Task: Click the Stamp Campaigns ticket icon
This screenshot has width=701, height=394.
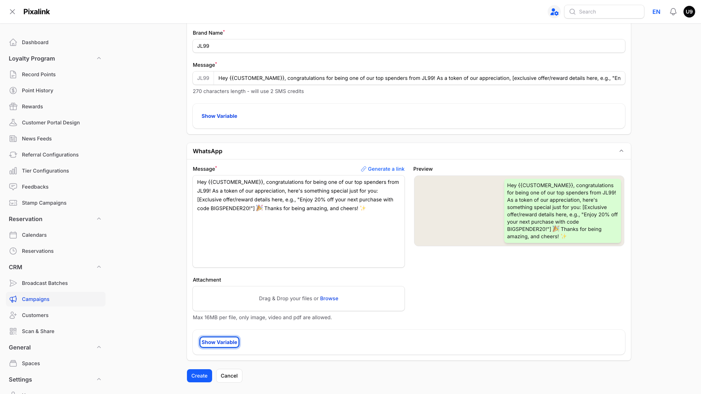Action: click(x=13, y=203)
